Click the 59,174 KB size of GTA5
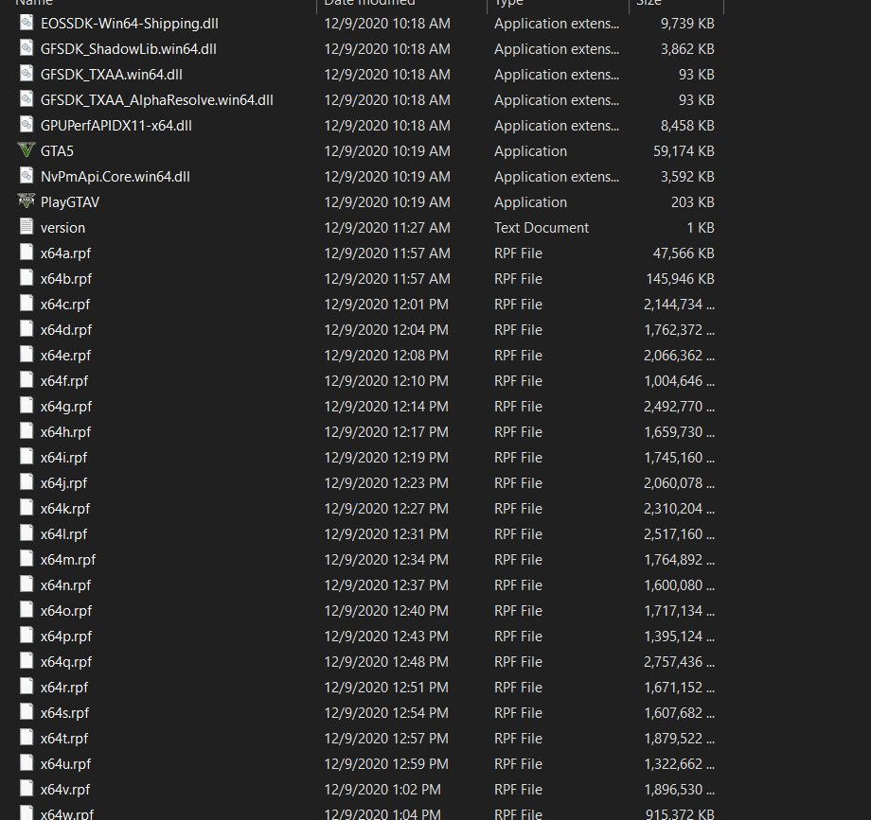Screen dimensions: 871x820 pos(684,151)
